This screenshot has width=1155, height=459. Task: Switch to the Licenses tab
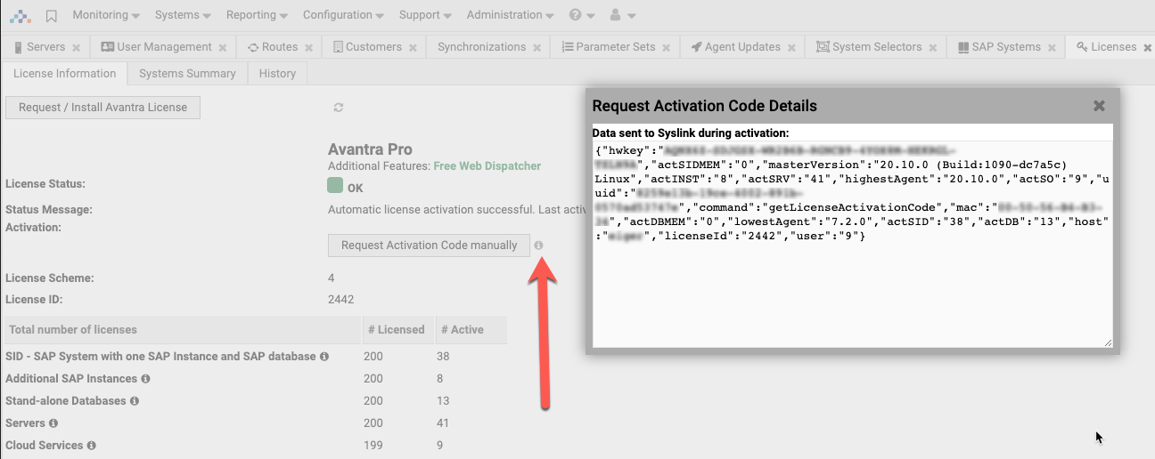pyautogui.click(x=1106, y=47)
